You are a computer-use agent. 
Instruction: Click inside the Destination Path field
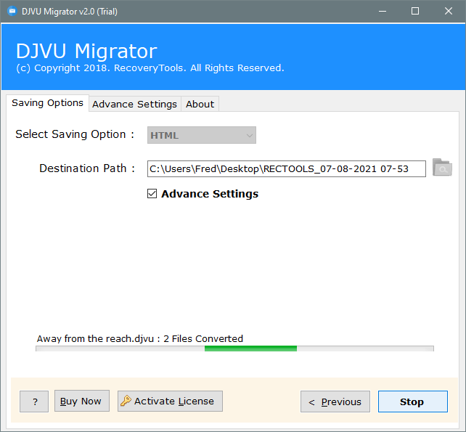click(x=287, y=169)
